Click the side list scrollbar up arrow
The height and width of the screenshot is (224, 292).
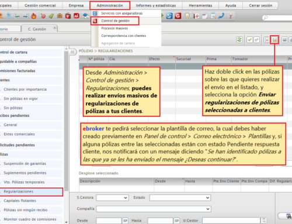pyautogui.click(x=66, y=49)
